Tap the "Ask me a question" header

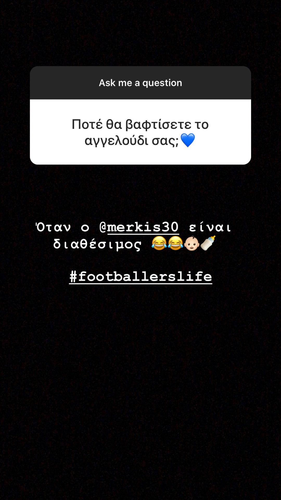click(x=140, y=83)
